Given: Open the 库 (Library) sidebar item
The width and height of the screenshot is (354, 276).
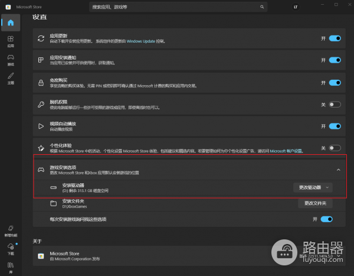Looking at the screenshot, I should coord(11,268).
